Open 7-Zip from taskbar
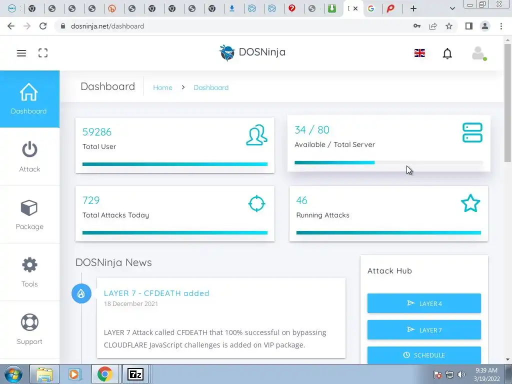 click(x=135, y=374)
